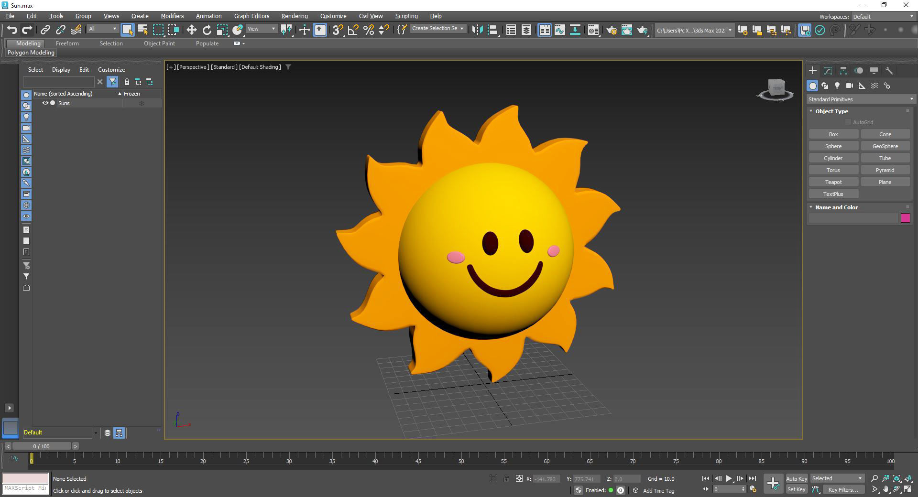Open the View reference coordinate dropdown
The height and width of the screenshot is (497, 918).
(x=262, y=29)
